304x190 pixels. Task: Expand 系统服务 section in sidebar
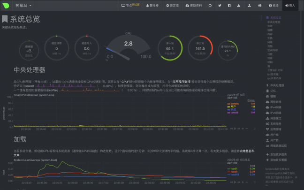pos(274,124)
